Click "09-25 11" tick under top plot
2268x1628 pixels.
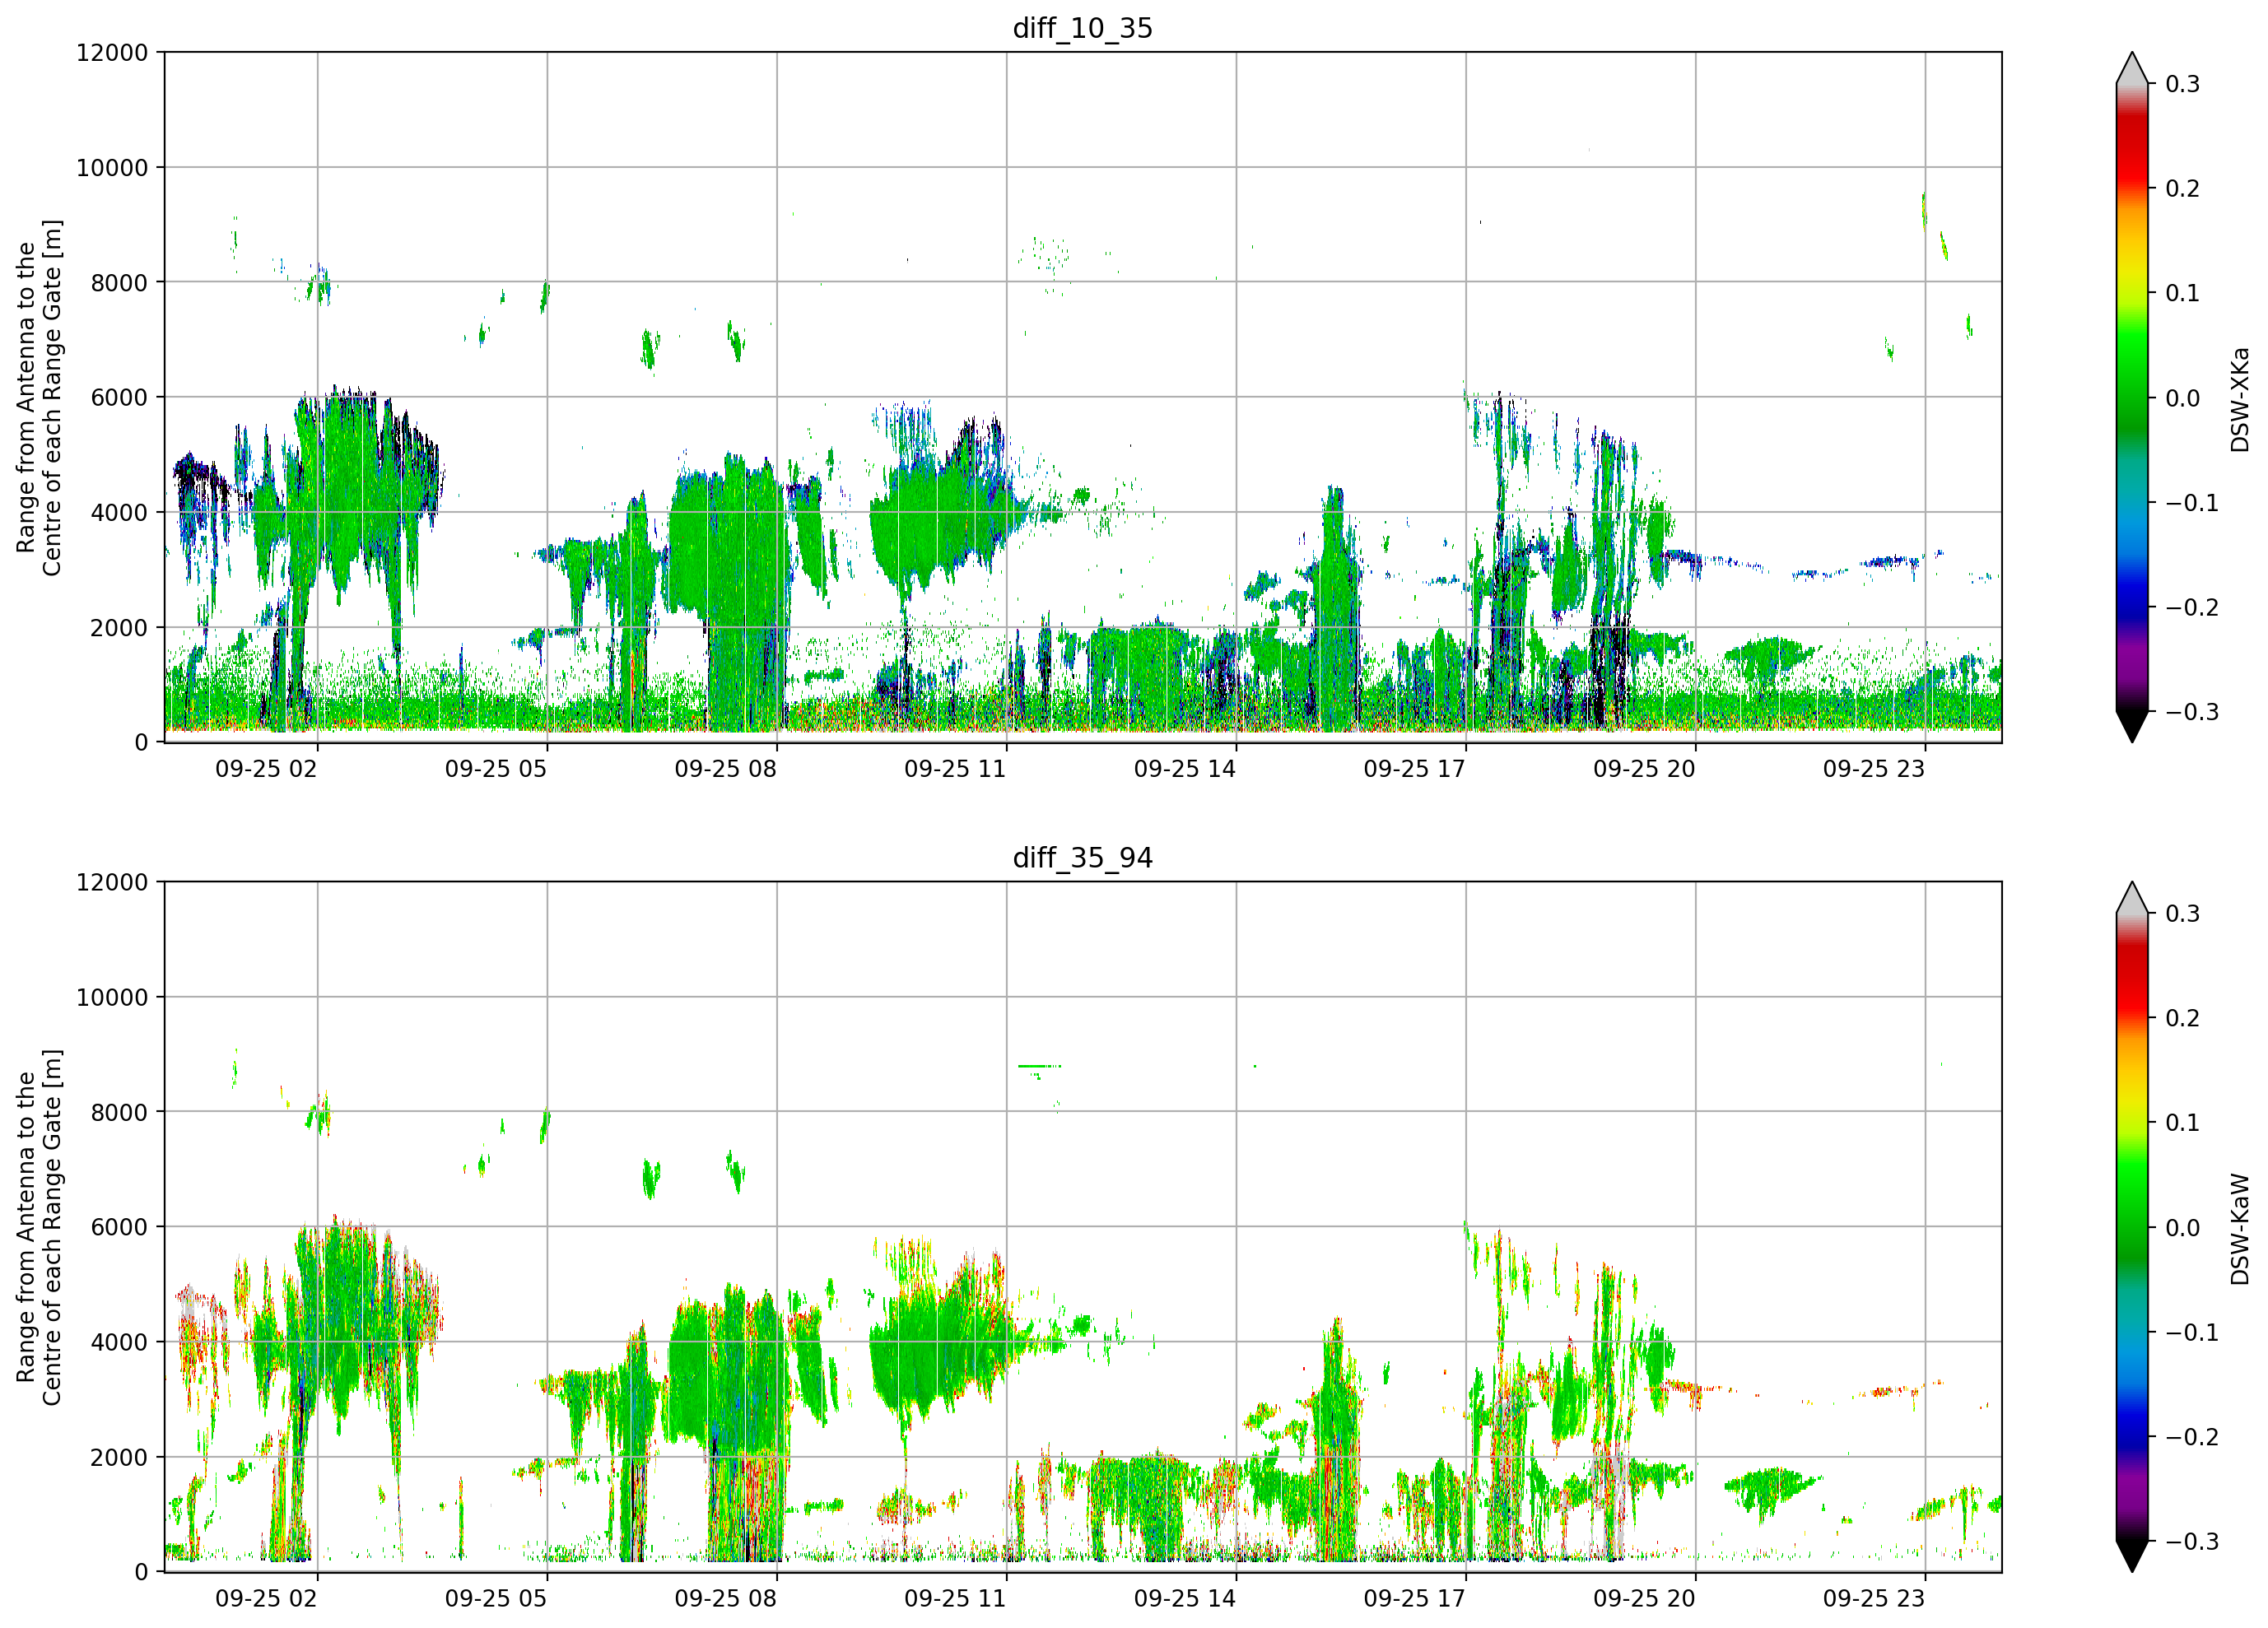click(955, 769)
